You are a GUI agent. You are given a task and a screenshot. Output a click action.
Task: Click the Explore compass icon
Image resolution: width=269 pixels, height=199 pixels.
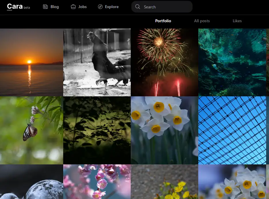100,7
